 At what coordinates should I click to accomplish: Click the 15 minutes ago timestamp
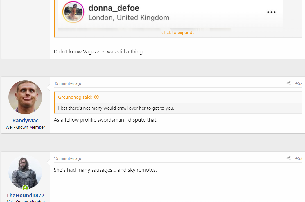(x=68, y=158)
